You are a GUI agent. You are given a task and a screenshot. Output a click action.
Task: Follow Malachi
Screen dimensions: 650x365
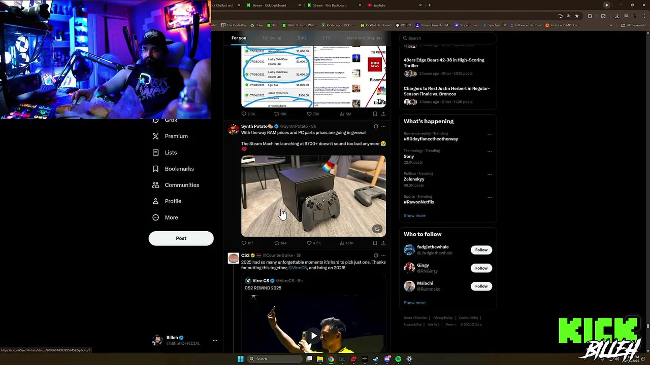pos(481,286)
